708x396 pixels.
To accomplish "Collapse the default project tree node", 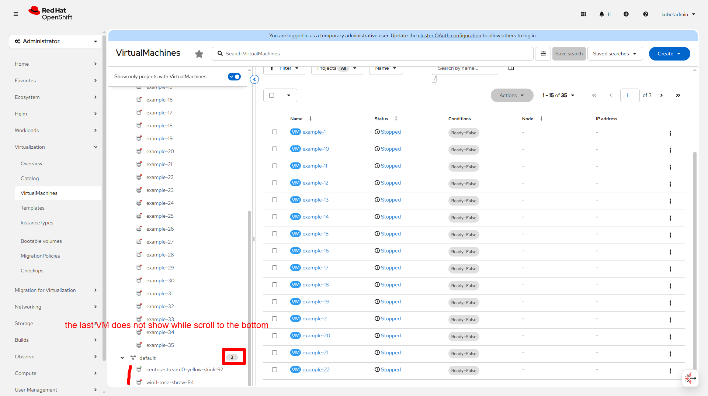I will (x=122, y=358).
